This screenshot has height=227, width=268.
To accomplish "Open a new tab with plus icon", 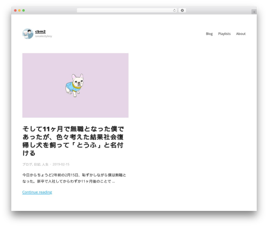I will pos(254,12).
